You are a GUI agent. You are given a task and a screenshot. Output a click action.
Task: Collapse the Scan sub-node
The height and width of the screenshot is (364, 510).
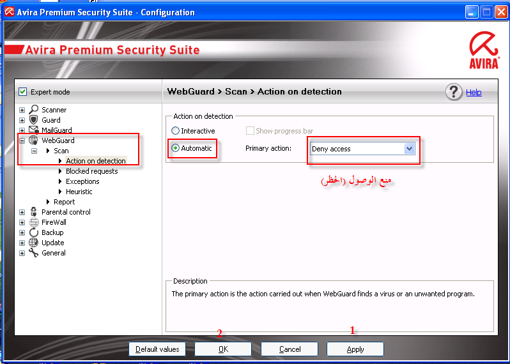tap(34, 151)
